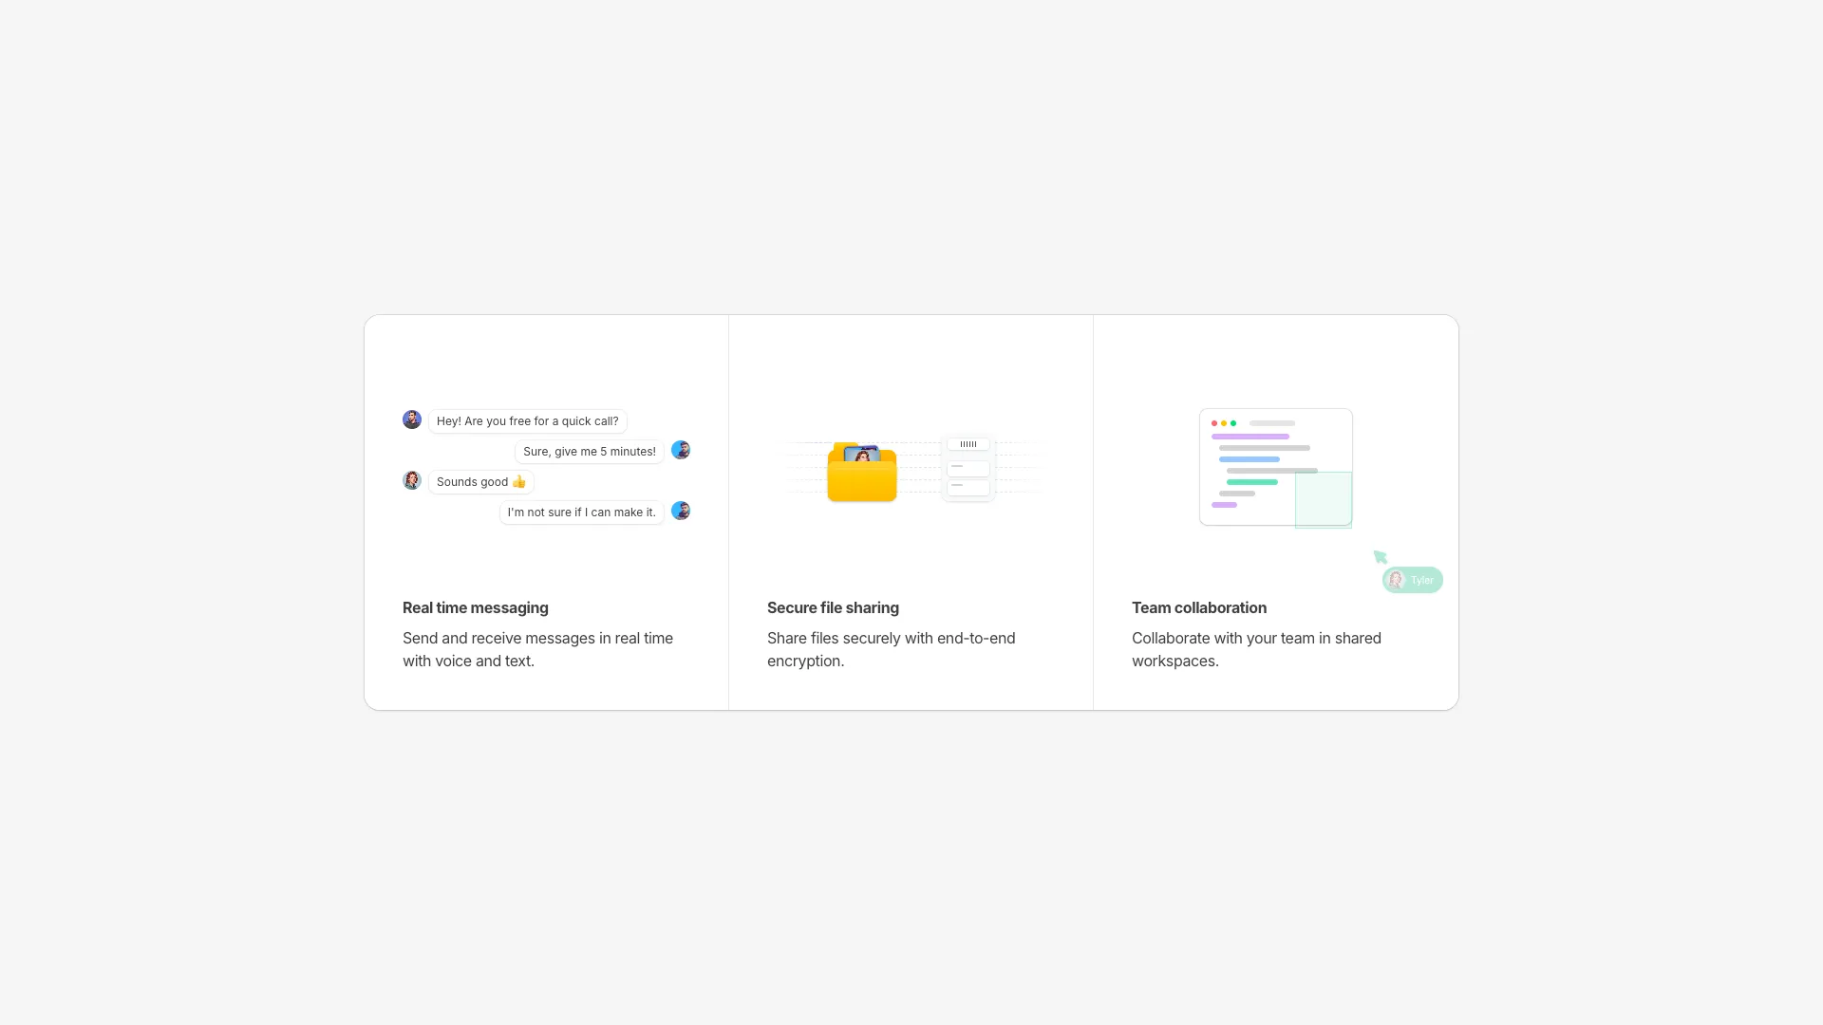This screenshot has height=1025, width=1823.
Task: Click the bottom file card in the stack
Action: 968,488
